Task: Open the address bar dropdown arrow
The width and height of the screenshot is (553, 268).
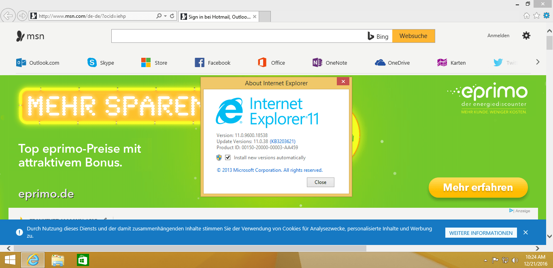Action: tap(166, 16)
